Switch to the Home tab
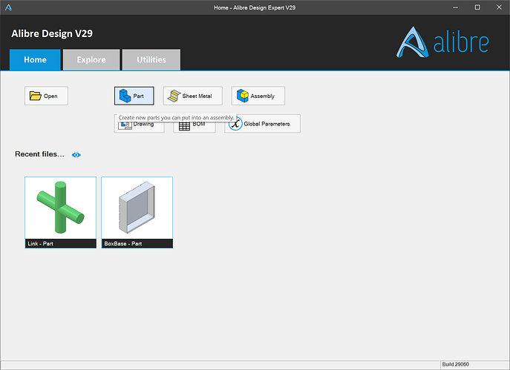Image resolution: width=510 pixels, height=370 pixels. (35, 60)
